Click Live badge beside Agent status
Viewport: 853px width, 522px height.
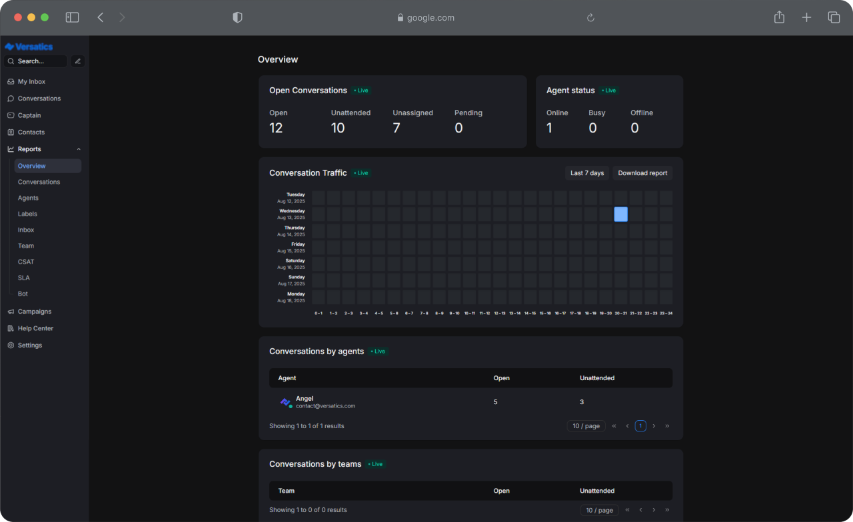tap(608, 91)
